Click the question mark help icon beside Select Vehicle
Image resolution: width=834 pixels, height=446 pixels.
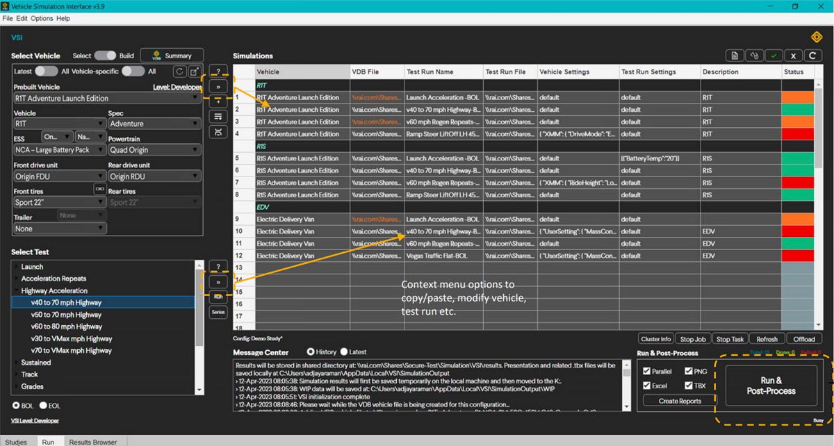click(218, 71)
